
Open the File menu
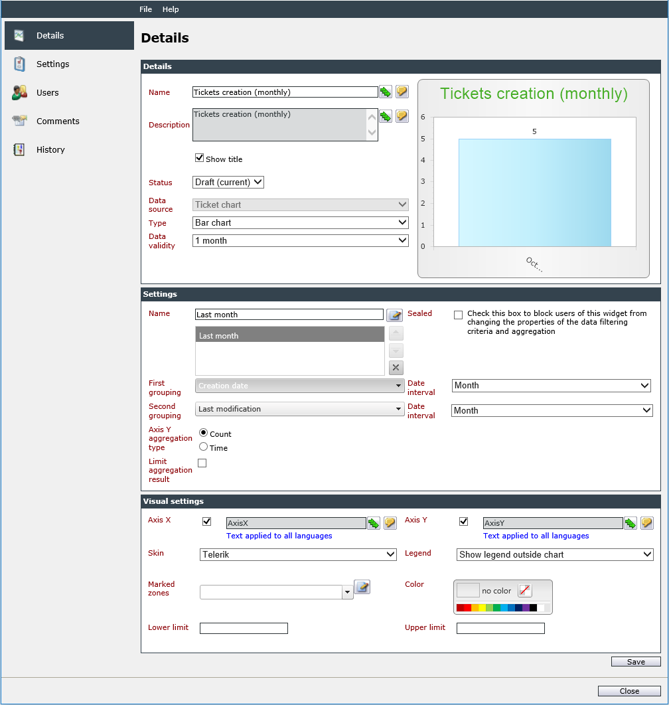(145, 9)
